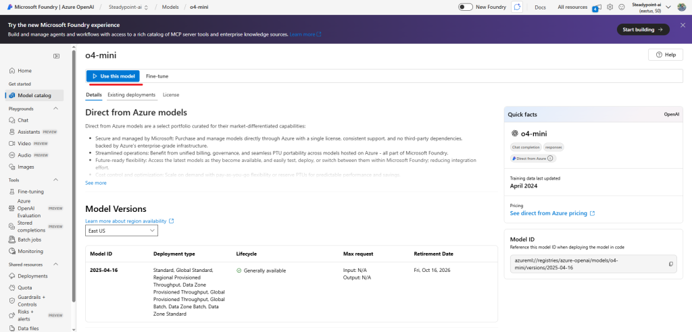Open the AI chat assistant icon

(518, 7)
